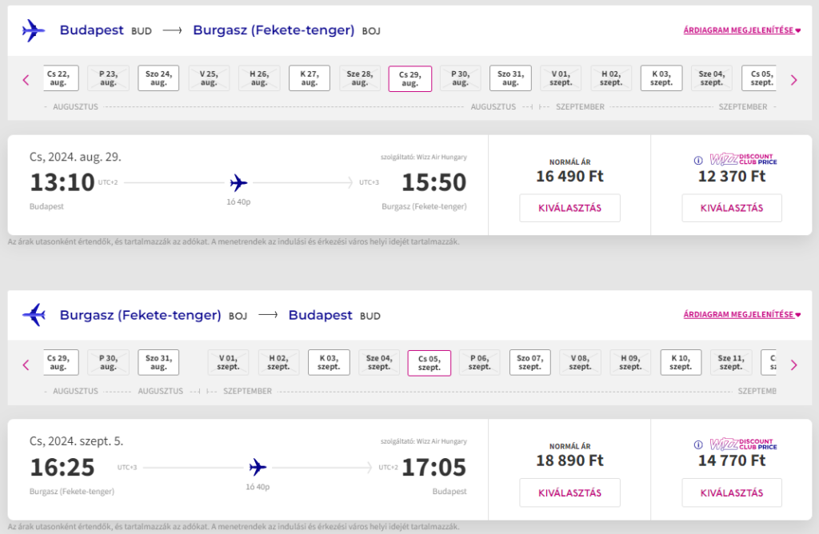This screenshot has width=819, height=534.
Task: Choose outbound normal price 16 490 Ft Kiválasztás
Action: click(x=569, y=208)
